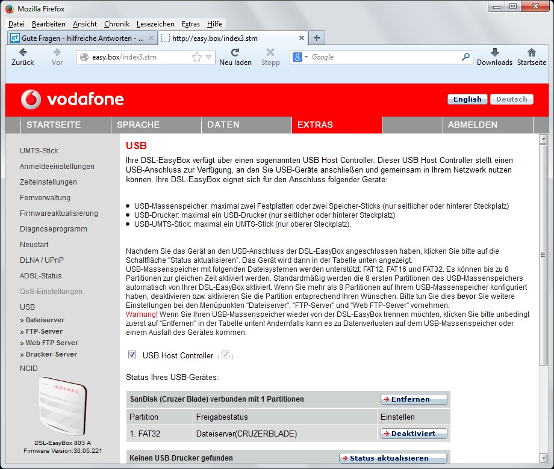
Task: Open ADSL-Status sidebar link
Action: pos(40,275)
